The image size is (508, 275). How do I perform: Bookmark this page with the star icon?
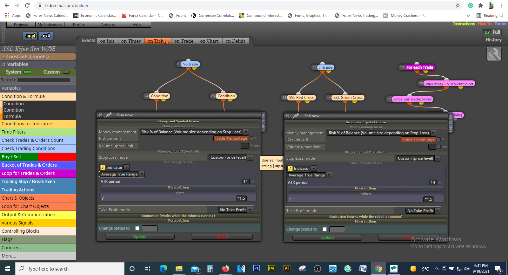tap(458, 5)
